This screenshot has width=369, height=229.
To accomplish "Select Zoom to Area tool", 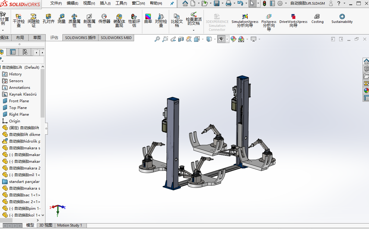I will 165,39.
